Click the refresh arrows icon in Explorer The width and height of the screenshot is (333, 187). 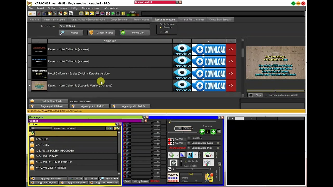click(x=109, y=128)
